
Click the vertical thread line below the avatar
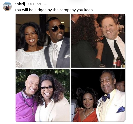click(x=7, y=69)
